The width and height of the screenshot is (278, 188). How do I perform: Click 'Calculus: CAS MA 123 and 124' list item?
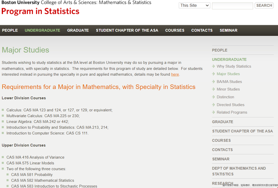coord(59,110)
